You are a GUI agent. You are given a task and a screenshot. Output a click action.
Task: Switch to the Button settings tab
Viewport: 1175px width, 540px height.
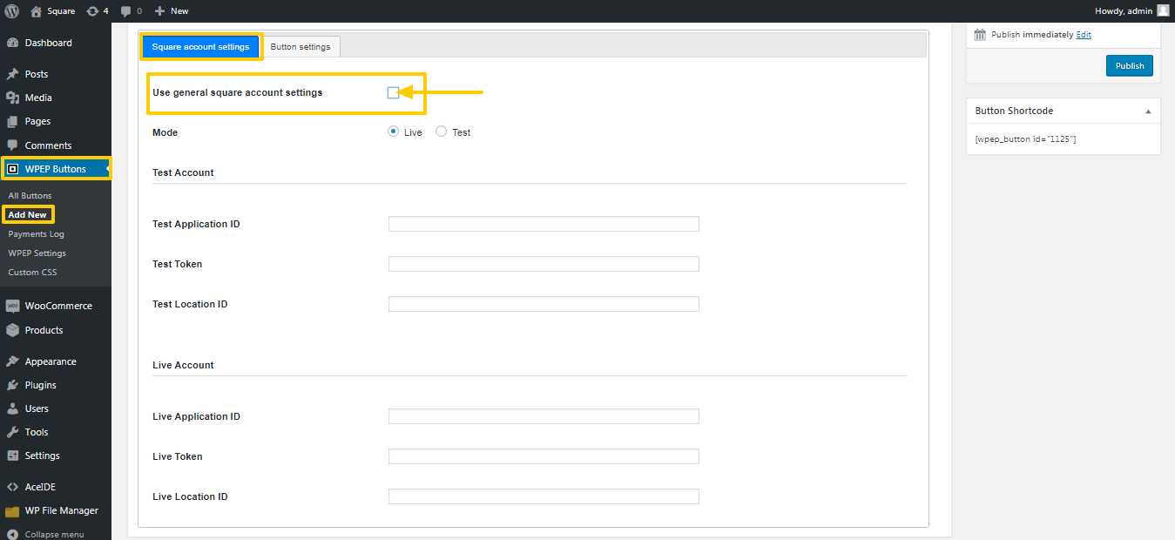point(301,46)
